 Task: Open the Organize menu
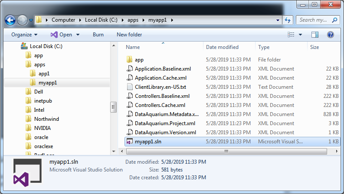[24, 35]
